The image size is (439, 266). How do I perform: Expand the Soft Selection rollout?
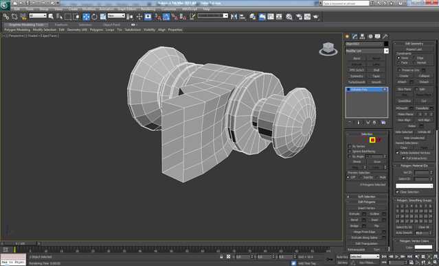(367, 197)
